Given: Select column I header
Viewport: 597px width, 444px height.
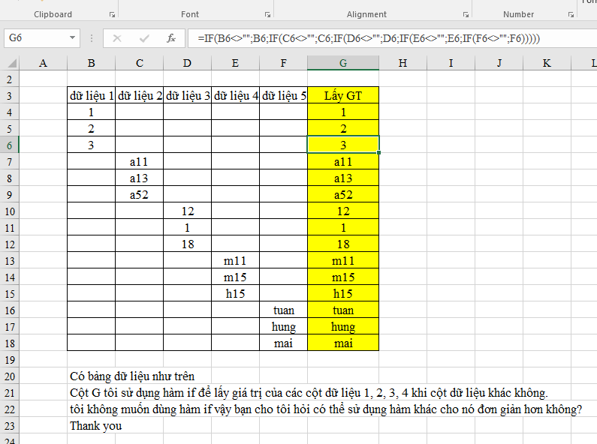Looking at the screenshot, I should 451,63.
